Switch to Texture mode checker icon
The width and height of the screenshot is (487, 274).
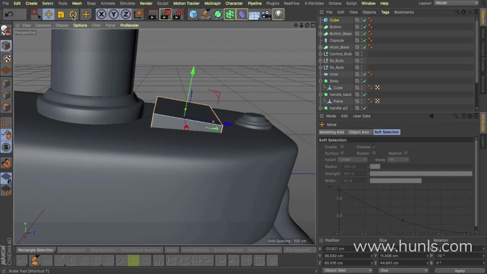coord(6,58)
